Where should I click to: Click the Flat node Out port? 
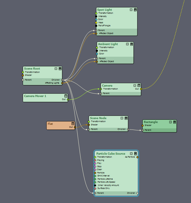75,127
